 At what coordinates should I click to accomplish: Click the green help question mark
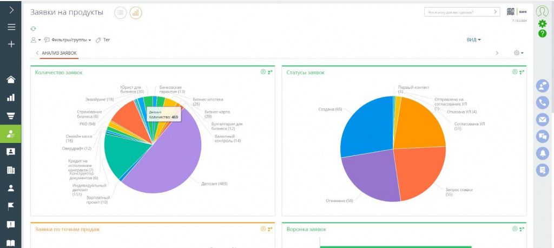click(x=542, y=34)
